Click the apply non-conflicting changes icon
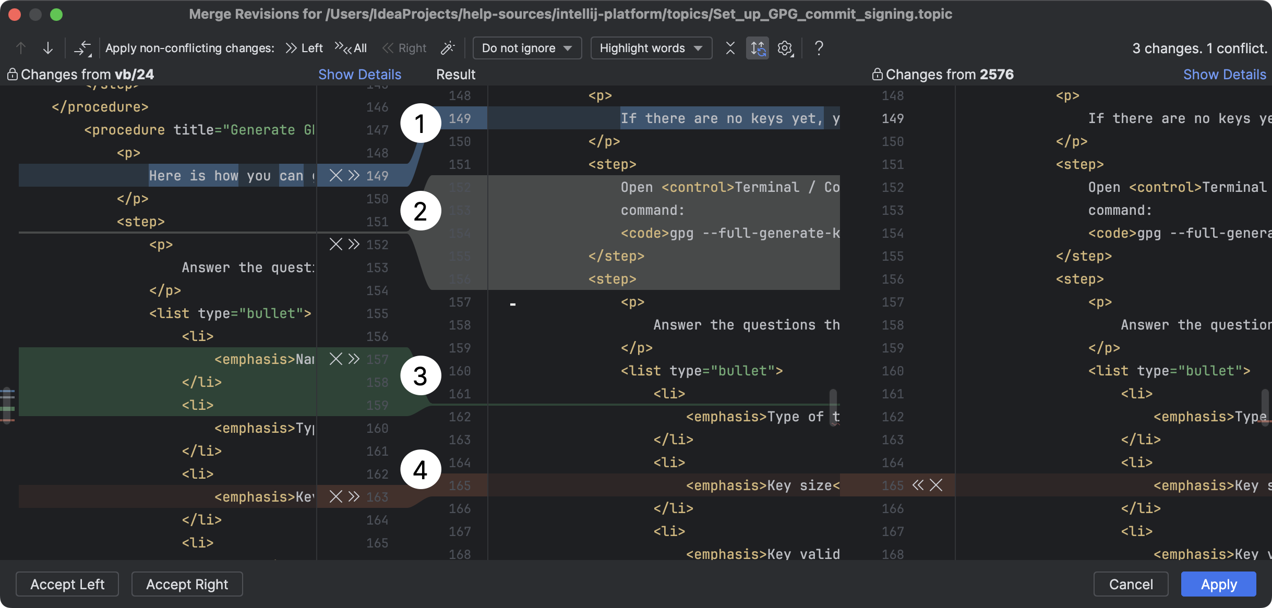This screenshot has height=608, width=1272. click(x=83, y=48)
